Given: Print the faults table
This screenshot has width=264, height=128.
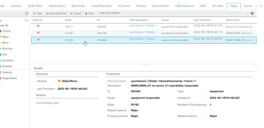Looking at the screenshot, I should (x=89, y=13).
